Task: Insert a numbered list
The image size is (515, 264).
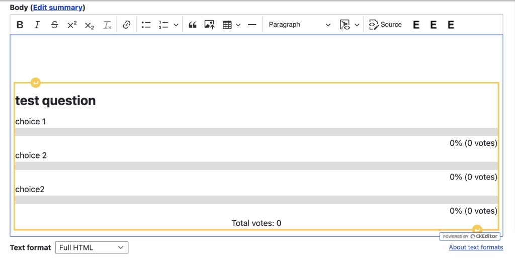Action: coord(163,25)
